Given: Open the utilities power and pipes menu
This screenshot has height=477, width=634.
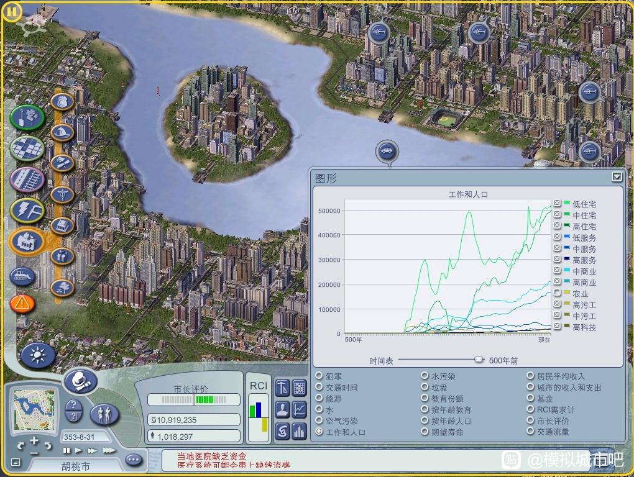Looking at the screenshot, I should point(27,210).
